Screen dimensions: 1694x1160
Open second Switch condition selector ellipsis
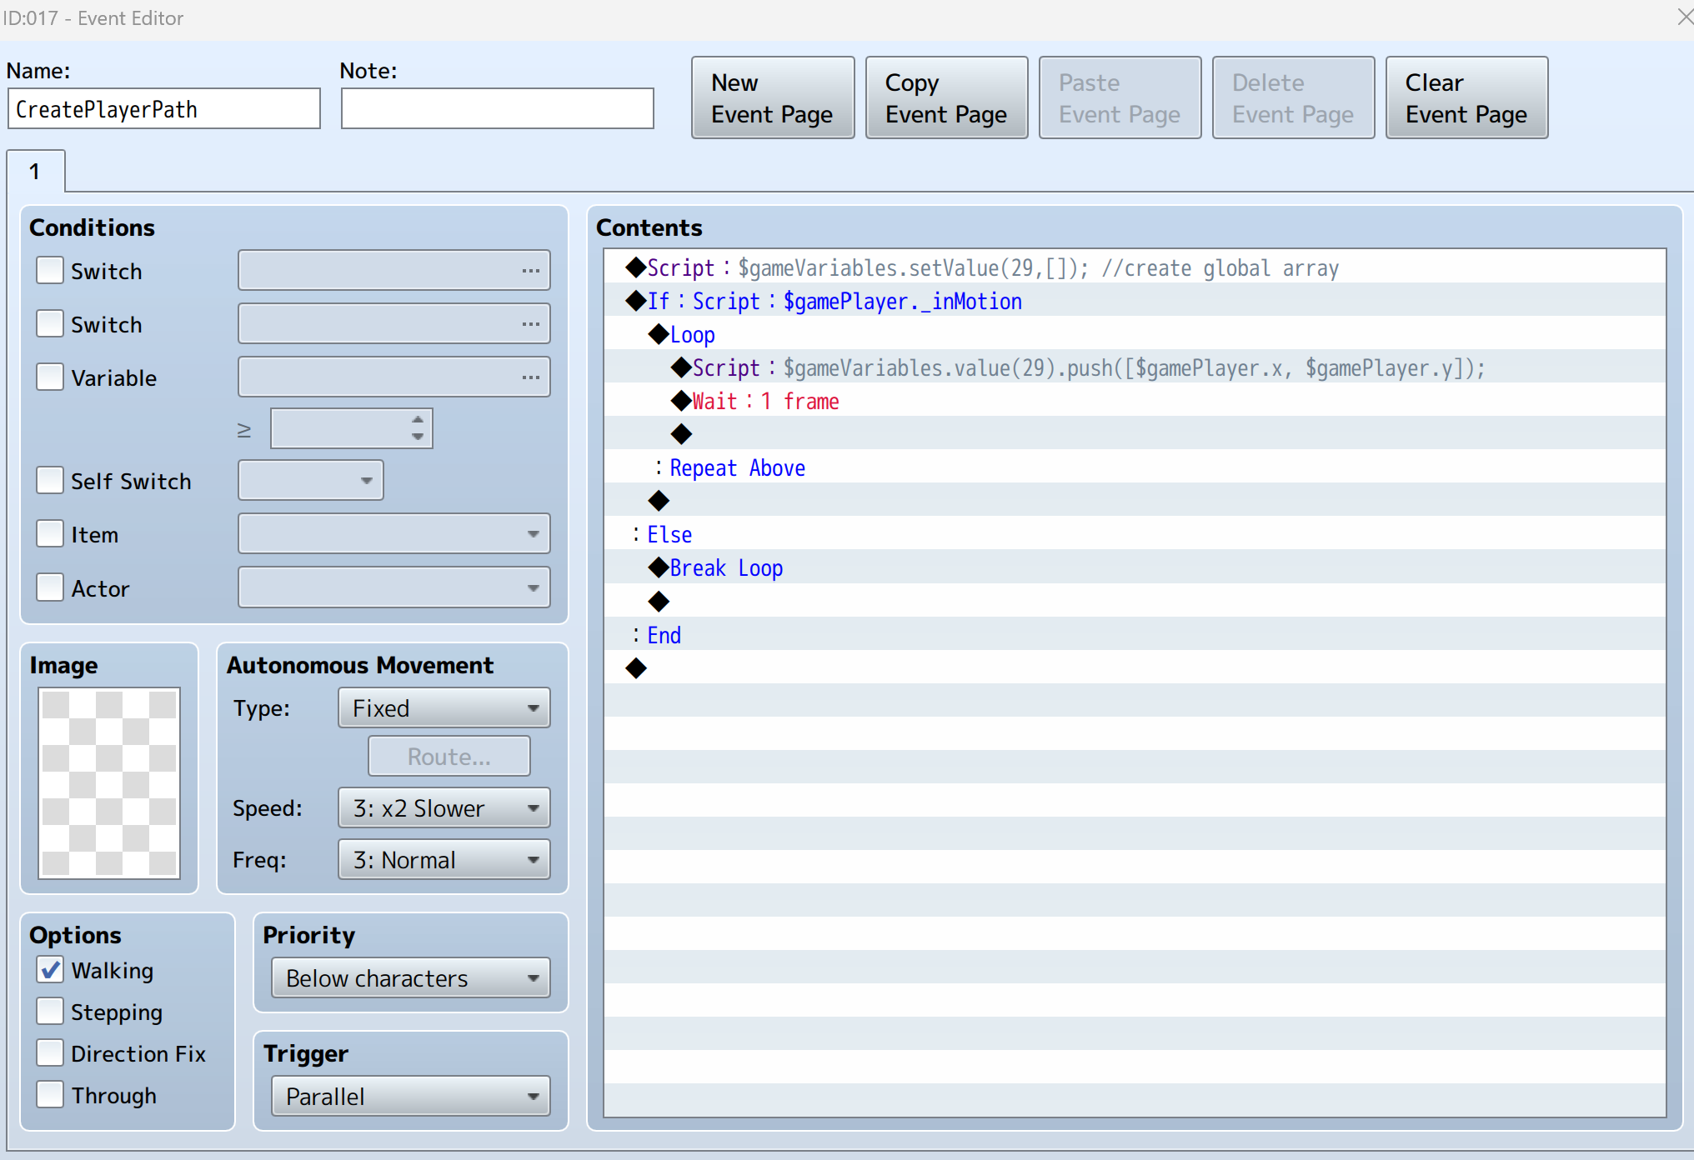[530, 324]
